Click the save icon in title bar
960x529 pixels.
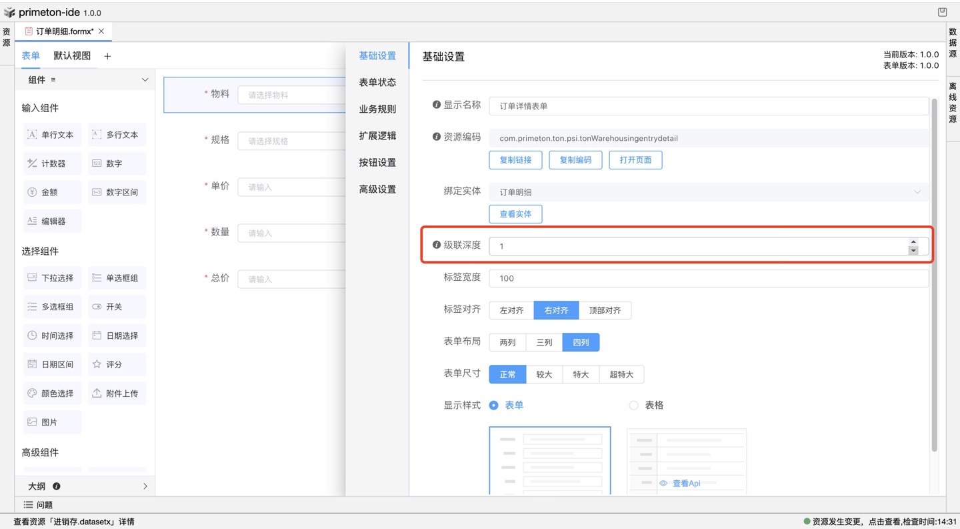(x=942, y=12)
